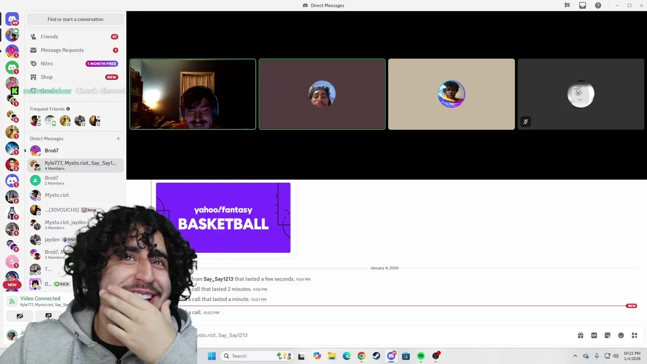Focus the webcam video tile of laughing user
The height and width of the screenshot is (364, 647).
tap(193, 94)
